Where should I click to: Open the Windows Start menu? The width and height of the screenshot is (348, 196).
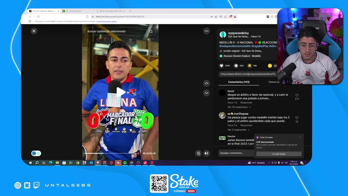click(x=30, y=163)
